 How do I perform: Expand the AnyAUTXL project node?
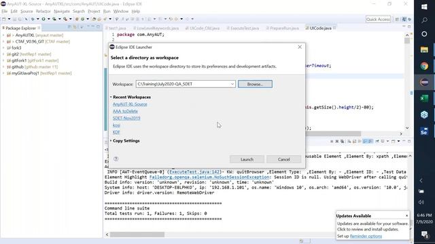click(x=3, y=35)
